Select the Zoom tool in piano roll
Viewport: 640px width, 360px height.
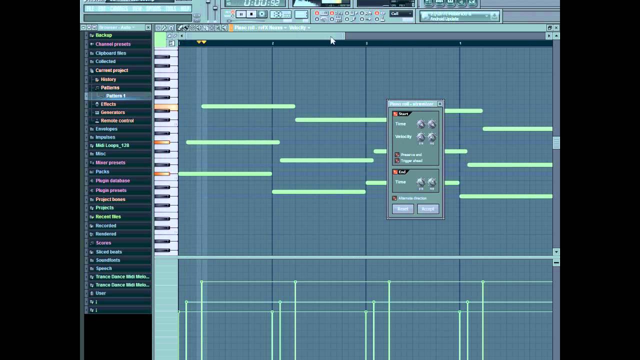click(x=217, y=28)
